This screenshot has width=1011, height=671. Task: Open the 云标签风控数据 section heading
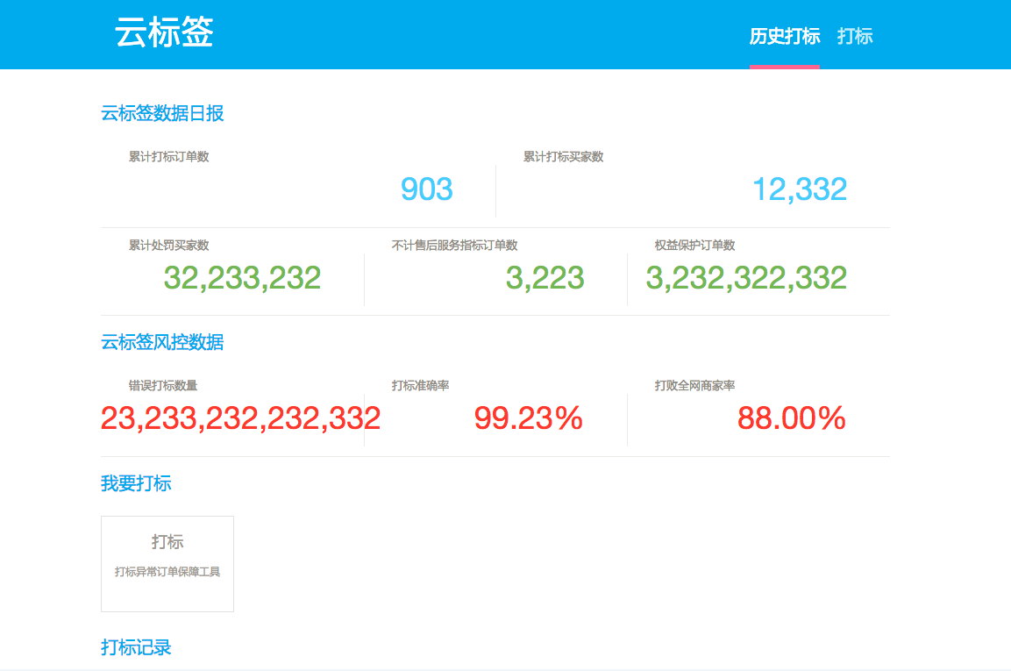click(x=161, y=342)
